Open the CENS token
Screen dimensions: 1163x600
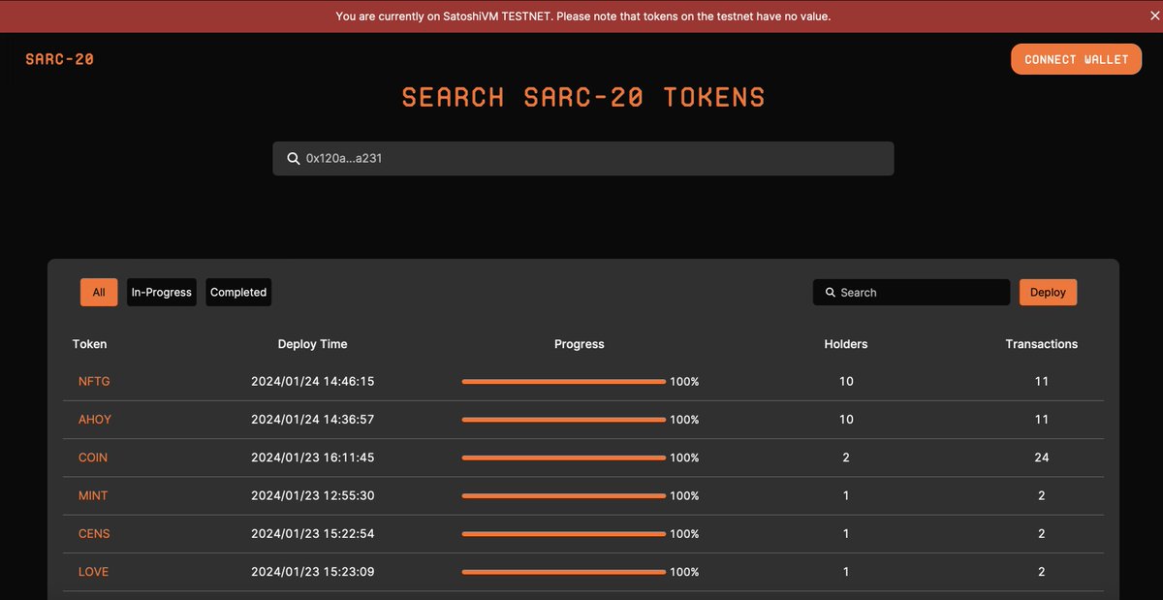pos(94,534)
